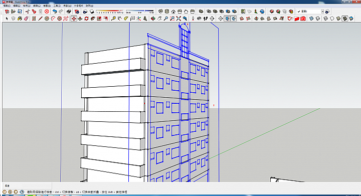The width and height of the screenshot is (361, 196).
Task: Click the Add Location map icon
Action: pyautogui.click(x=243, y=12)
